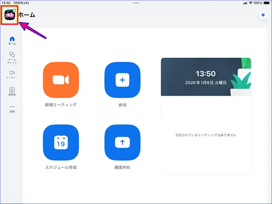Tap the cellular signal bars icon
This screenshot has width=272, height=204.
pyautogui.click(x=245, y=3)
